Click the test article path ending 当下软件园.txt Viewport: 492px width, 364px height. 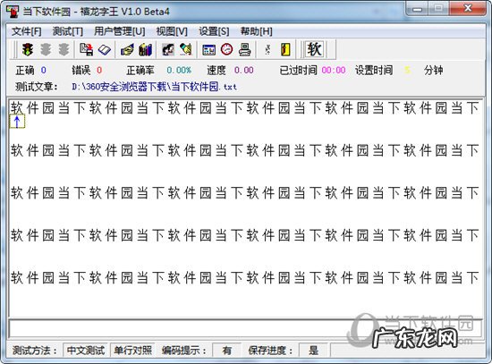(x=154, y=87)
